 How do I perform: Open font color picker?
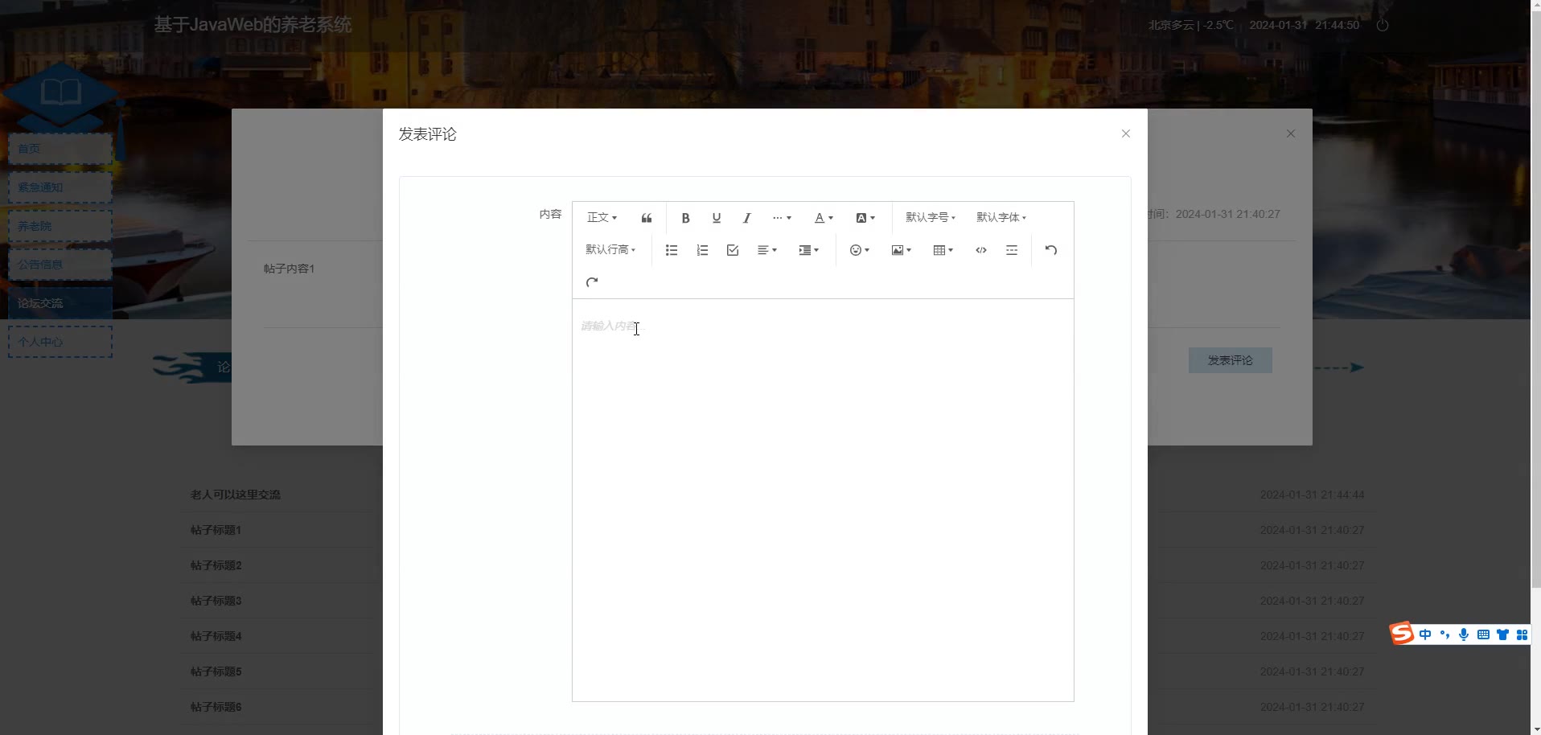coord(824,218)
